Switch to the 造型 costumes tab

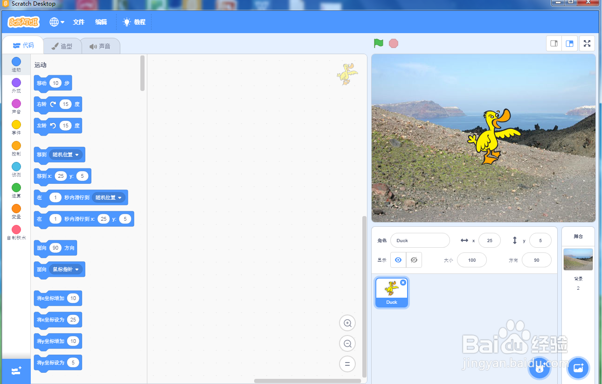[62, 46]
